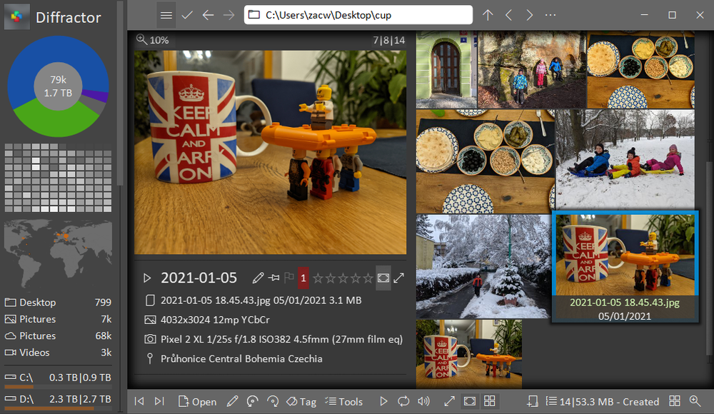Click the date heatmap grid
The width and height of the screenshot is (714, 414).
click(x=58, y=178)
